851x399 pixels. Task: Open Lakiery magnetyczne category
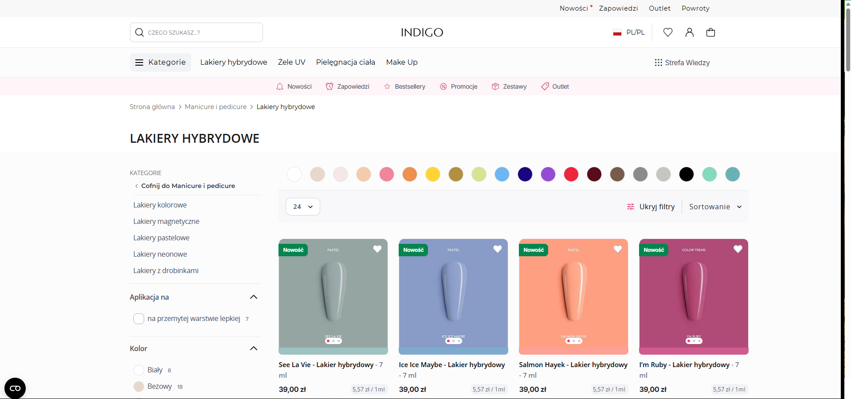pyautogui.click(x=166, y=221)
